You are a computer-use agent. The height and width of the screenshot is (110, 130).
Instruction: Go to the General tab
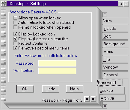[x=115, y=75]
